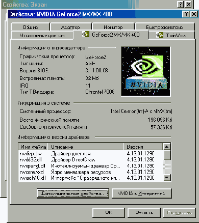Click the OK button
The image size is (199, 223).
109,212
